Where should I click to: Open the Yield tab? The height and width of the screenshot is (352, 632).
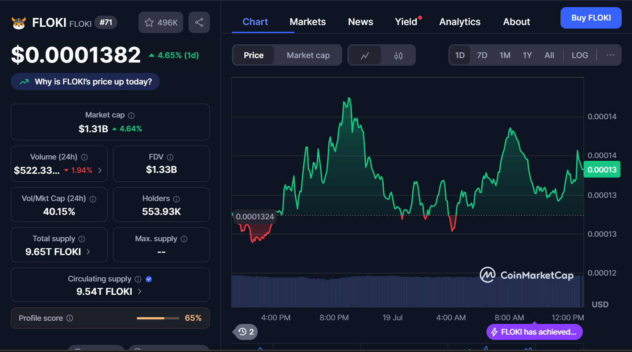click(406, 22)
